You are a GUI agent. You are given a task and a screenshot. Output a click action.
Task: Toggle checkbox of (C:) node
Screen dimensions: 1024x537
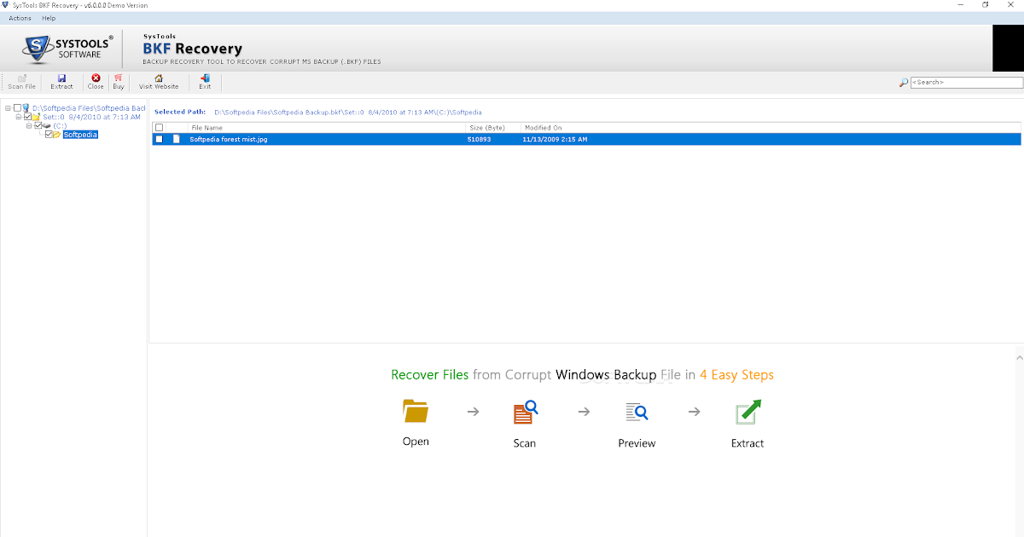click(38, 125)
